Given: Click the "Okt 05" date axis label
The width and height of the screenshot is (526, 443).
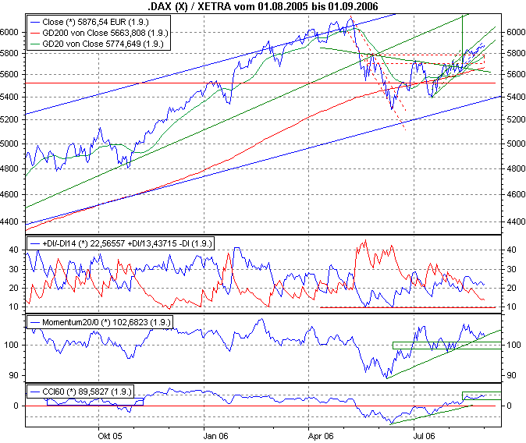Looking at the screenshot, I should click(x=110, y=436).
